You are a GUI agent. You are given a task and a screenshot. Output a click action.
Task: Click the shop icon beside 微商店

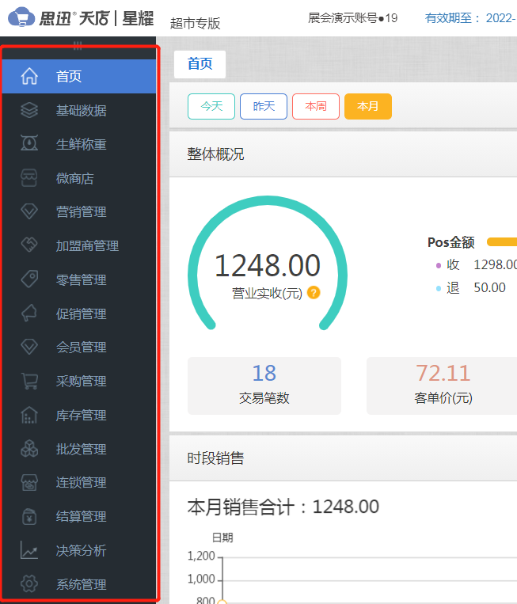[29, 178]
